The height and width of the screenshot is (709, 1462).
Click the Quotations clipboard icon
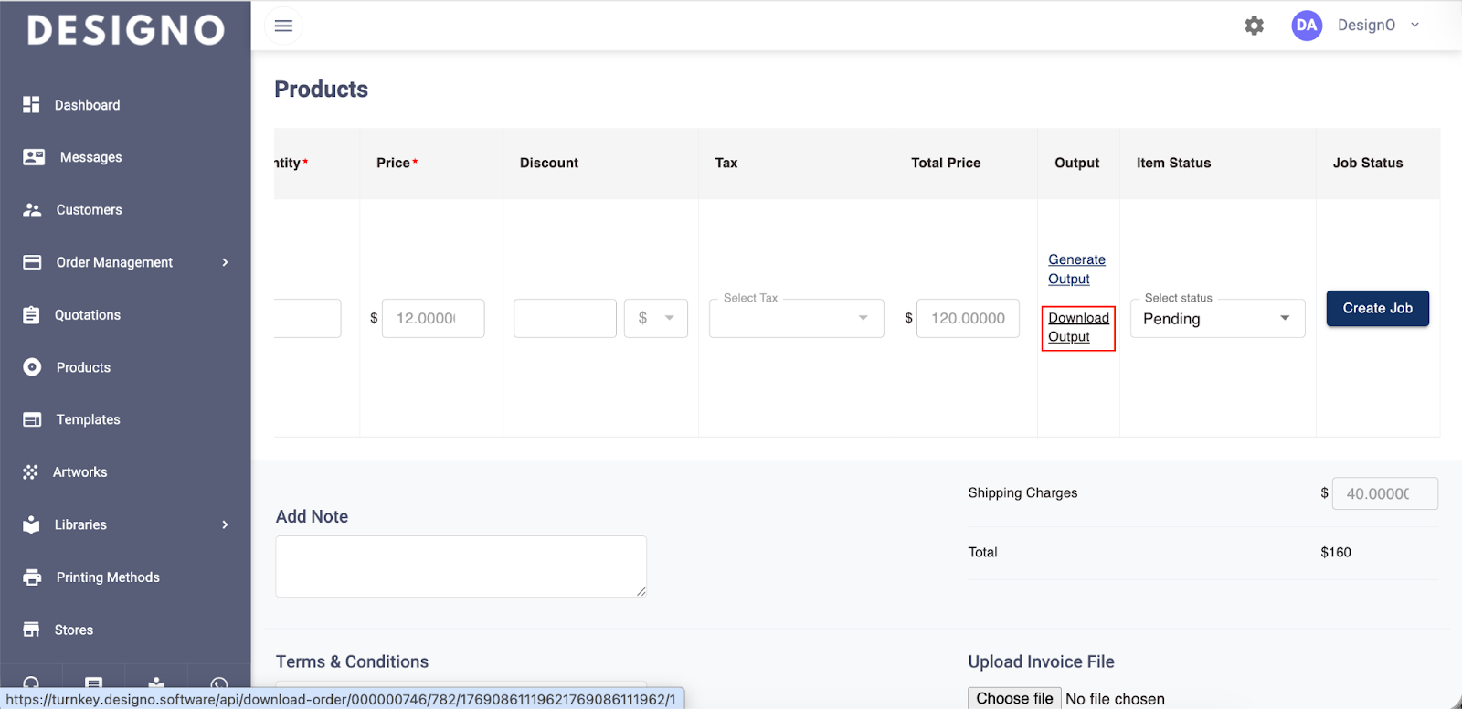click(x=31, y=315)
